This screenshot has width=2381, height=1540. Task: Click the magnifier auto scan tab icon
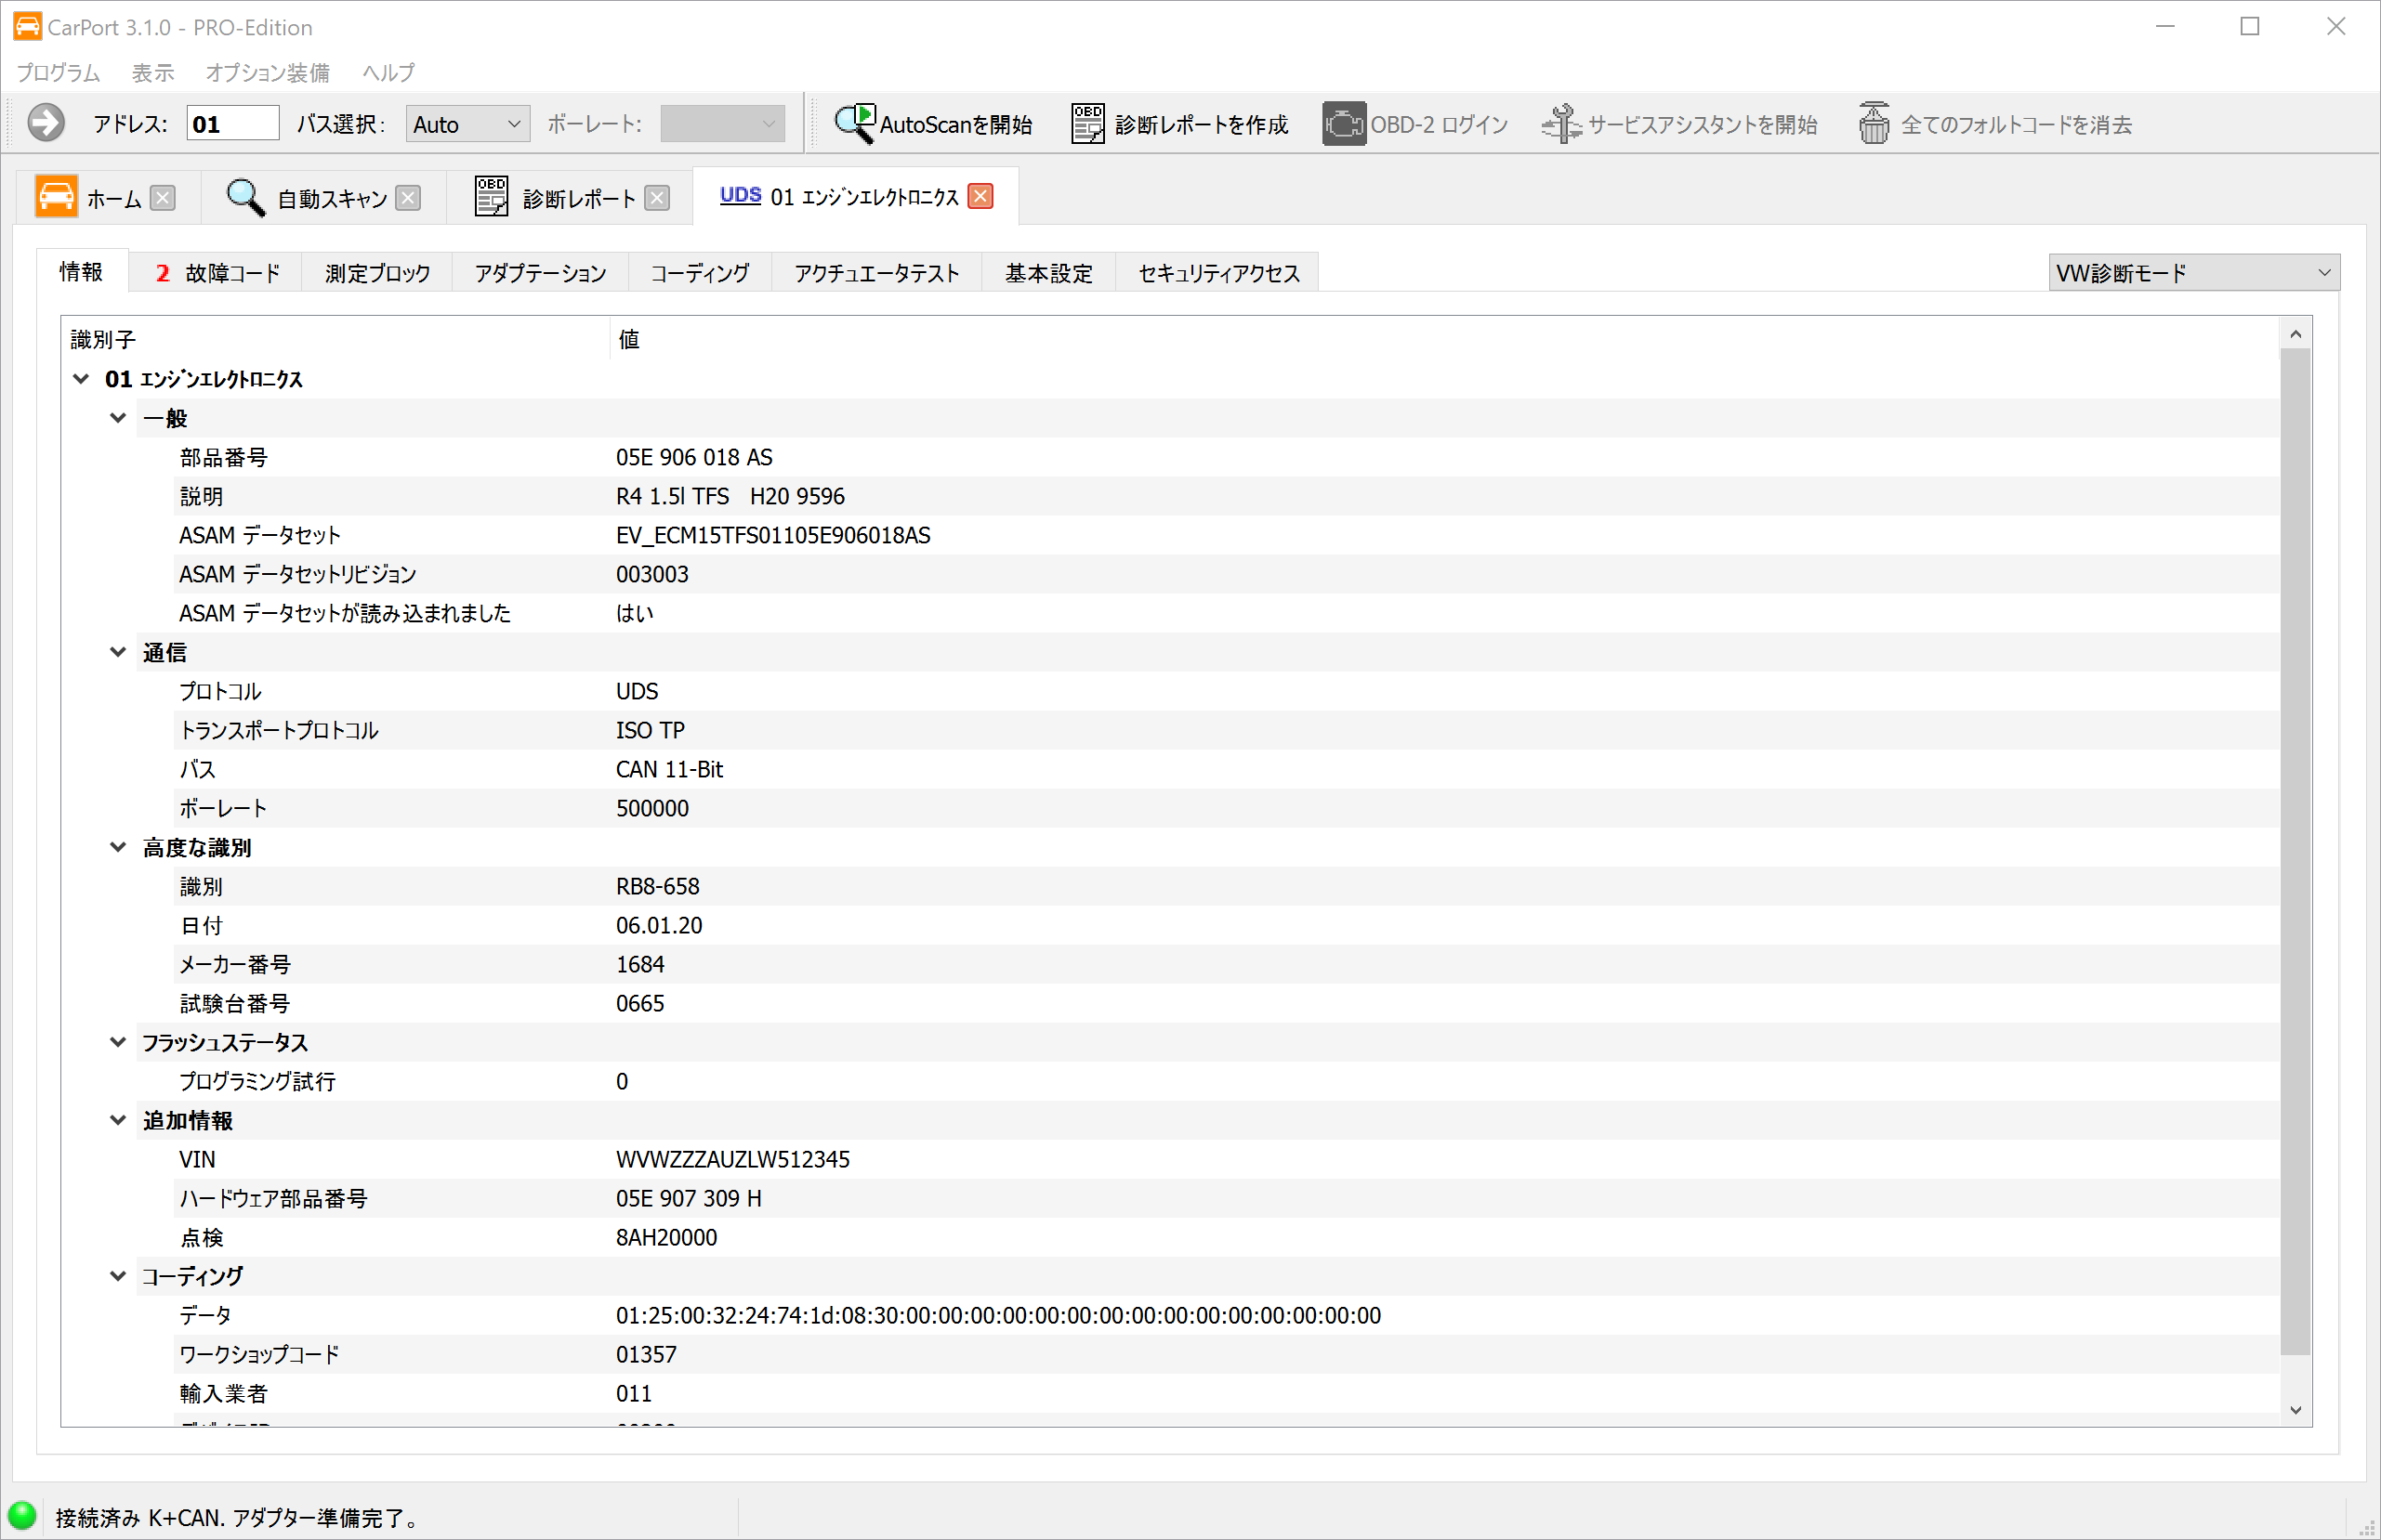[245, 197]
